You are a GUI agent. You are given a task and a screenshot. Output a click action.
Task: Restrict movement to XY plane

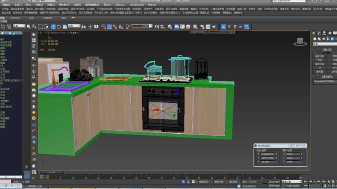pos(241,27)
